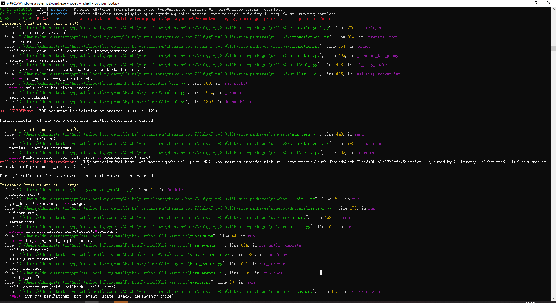Click the pink 'failed.' error message
This screenshot has width=556, height=303.
tap(327, 19)
